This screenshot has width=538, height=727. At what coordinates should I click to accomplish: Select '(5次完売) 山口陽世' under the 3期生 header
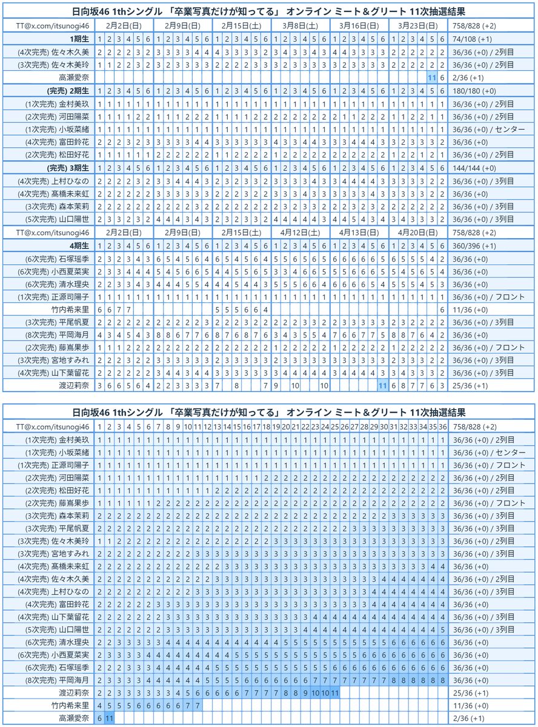(x=57, y=219)
